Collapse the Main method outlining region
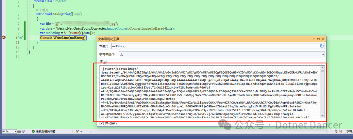This screenshot has width=353, height=139. click(x=28, y=14)
